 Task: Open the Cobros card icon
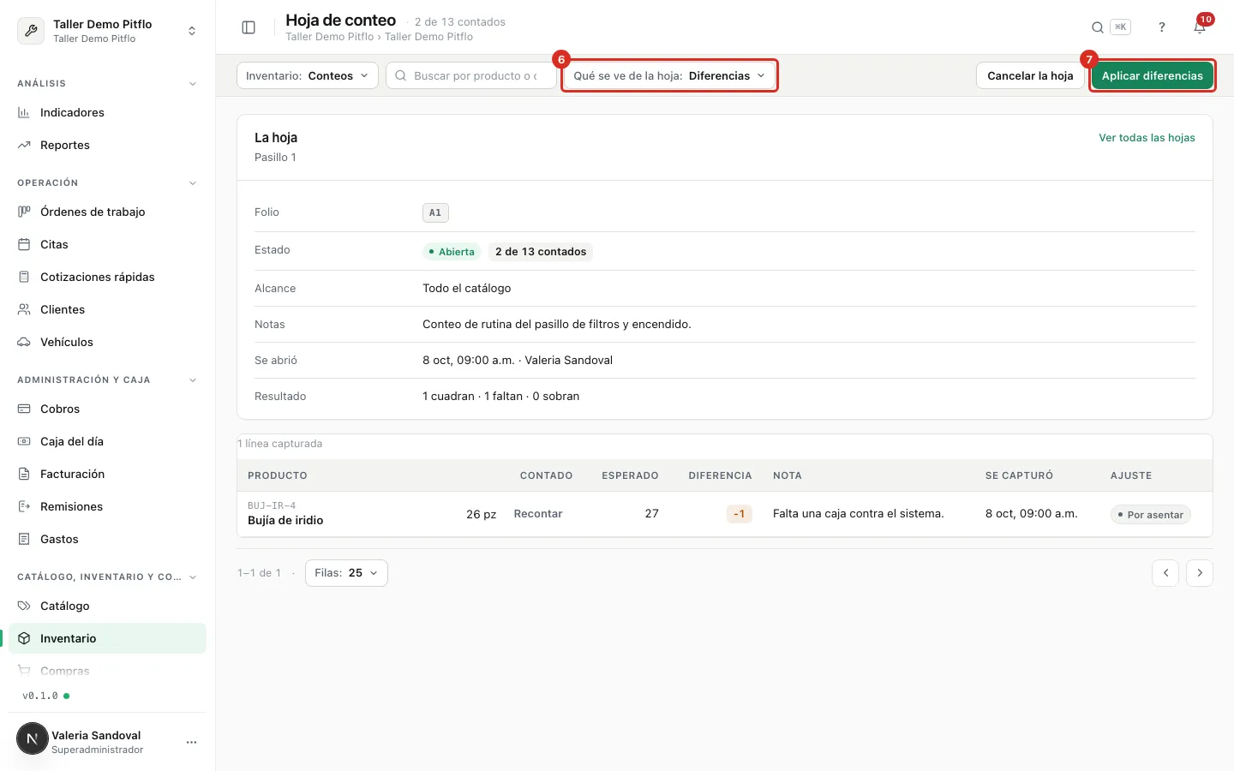24,409
